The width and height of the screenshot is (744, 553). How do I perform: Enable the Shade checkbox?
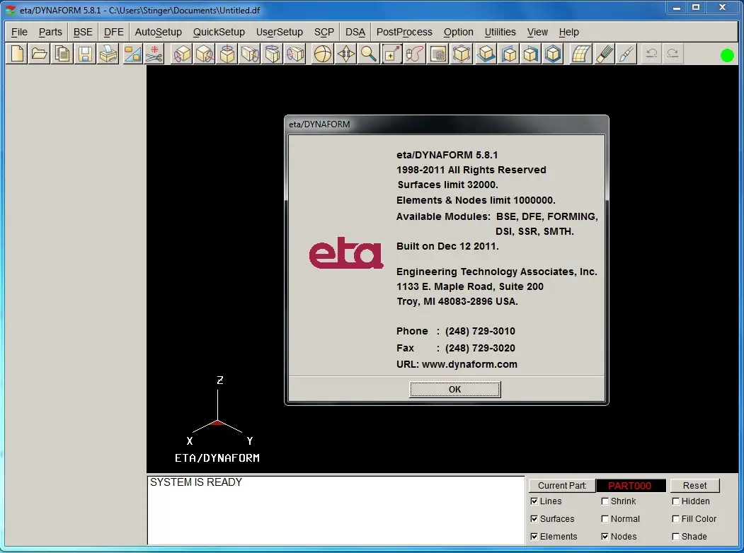675,537
